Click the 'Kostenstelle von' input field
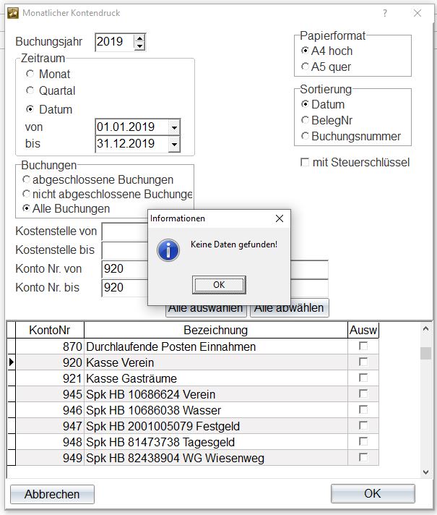437x515 pixels. coord(125,231)
